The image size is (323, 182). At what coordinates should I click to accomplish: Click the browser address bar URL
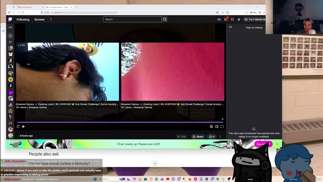point(83,13)
